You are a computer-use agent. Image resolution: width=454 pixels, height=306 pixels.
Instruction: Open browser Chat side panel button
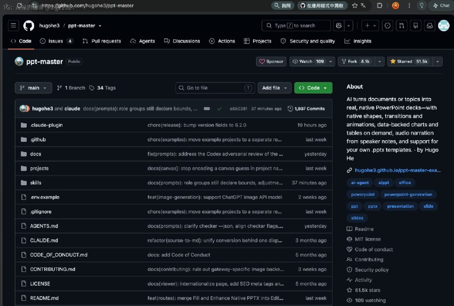[x=442, y=6]
